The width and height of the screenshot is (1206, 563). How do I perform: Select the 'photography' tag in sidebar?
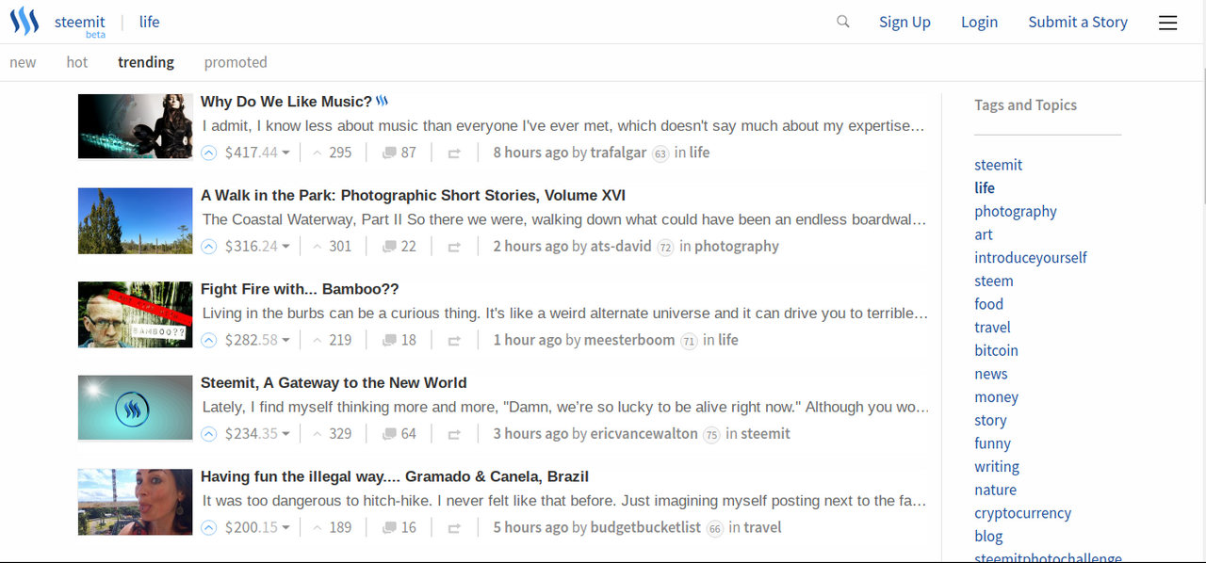(x=1015, y=211)
